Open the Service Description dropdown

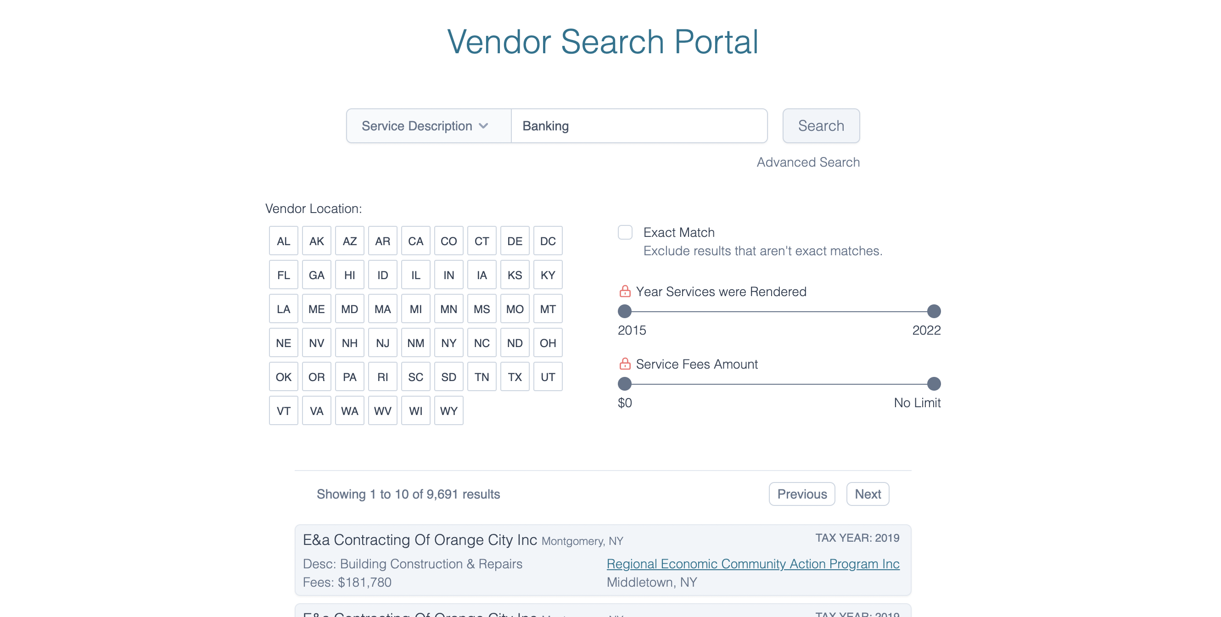428,126
